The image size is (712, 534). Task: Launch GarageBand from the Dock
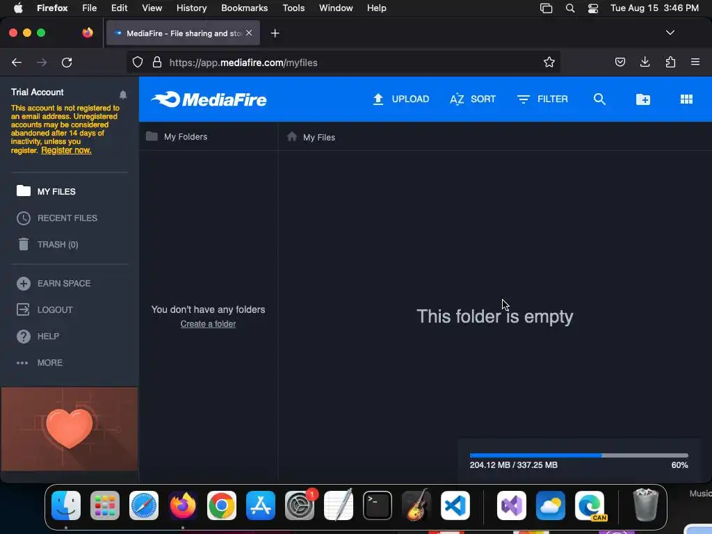416,505
